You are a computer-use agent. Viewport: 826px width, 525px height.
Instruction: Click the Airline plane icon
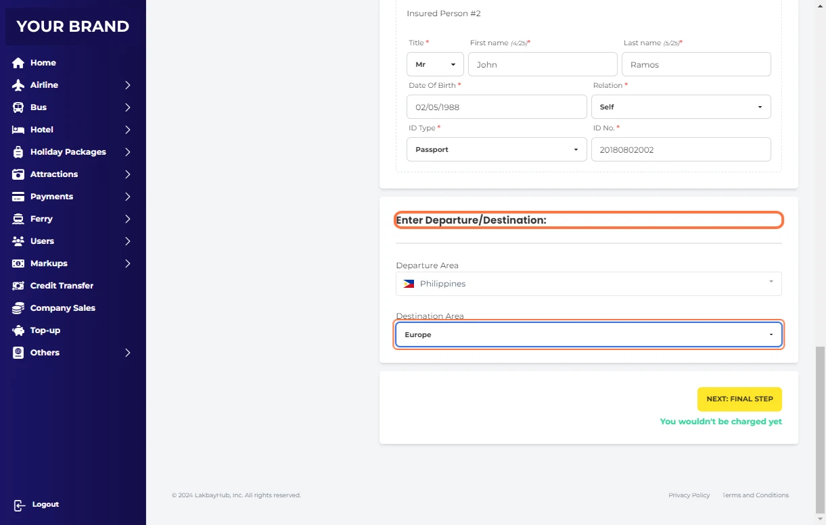click(x=18, y=85)
